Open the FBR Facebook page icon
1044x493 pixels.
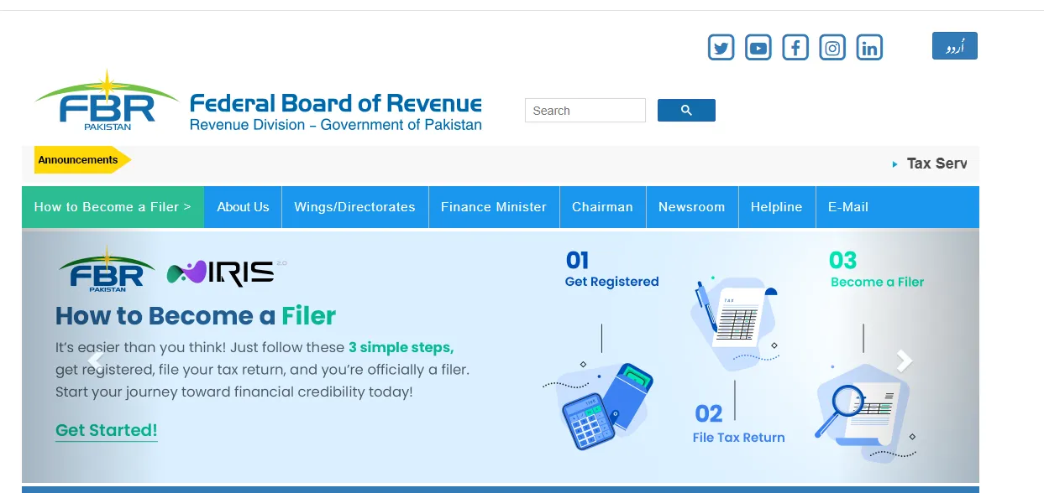click(x=795, y=48)
